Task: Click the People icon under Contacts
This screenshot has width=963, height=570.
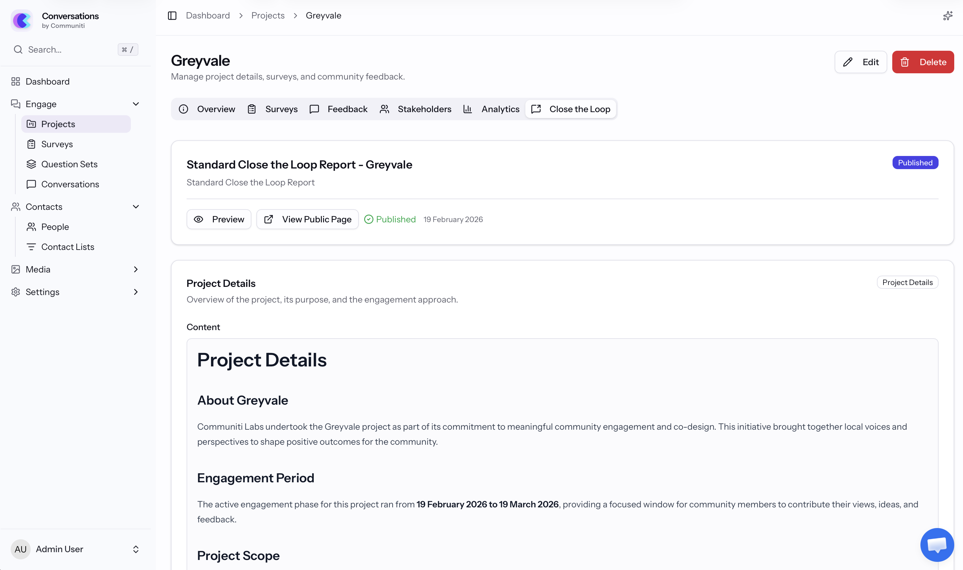Action: click(x=32, y=227)
